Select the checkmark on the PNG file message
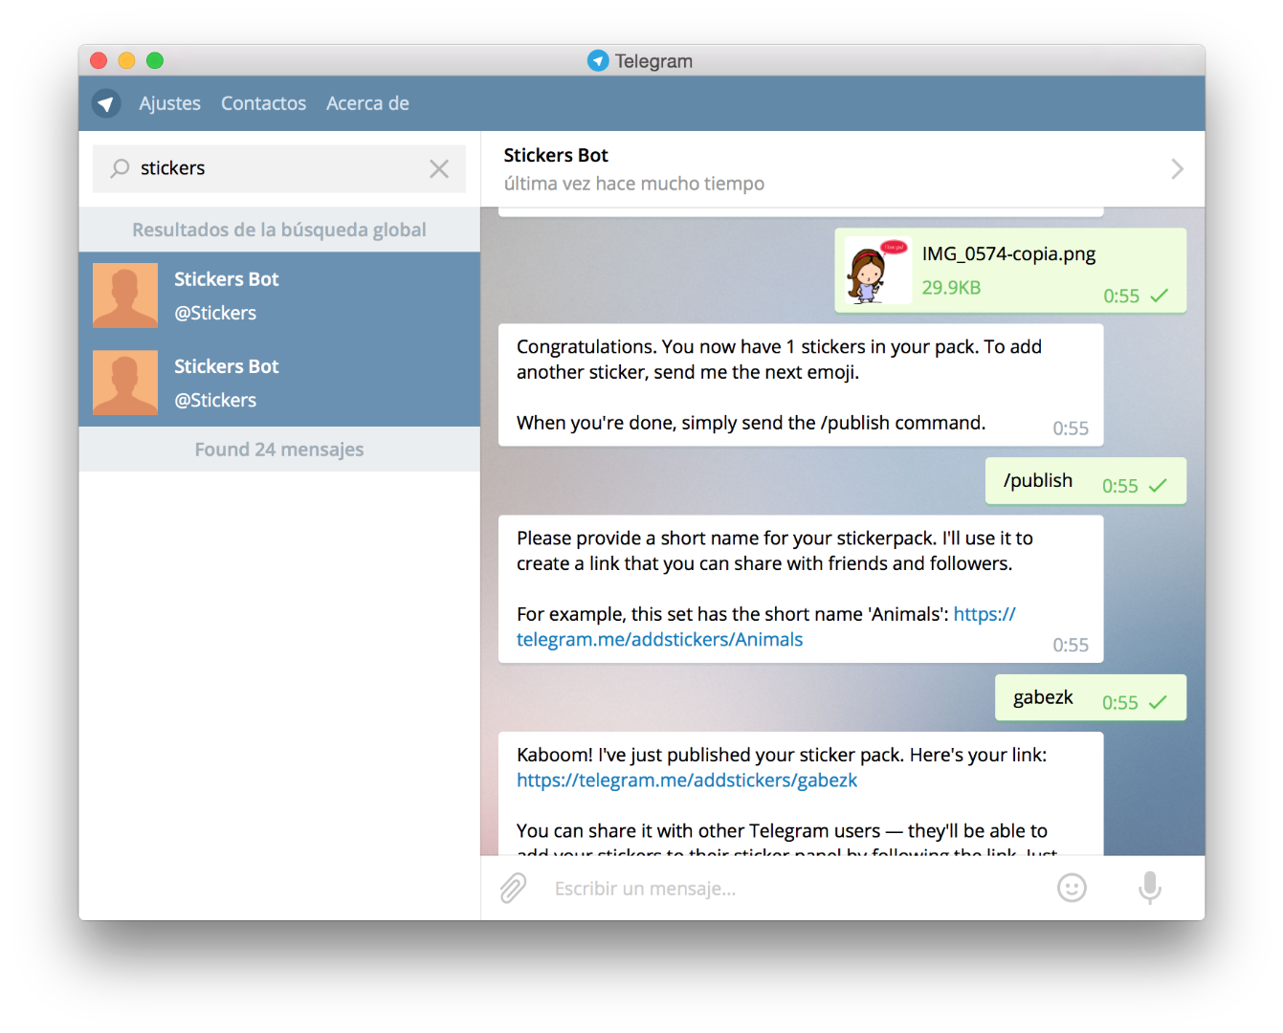This screenshot has height=1033, width=1283. click(1159, 296)
